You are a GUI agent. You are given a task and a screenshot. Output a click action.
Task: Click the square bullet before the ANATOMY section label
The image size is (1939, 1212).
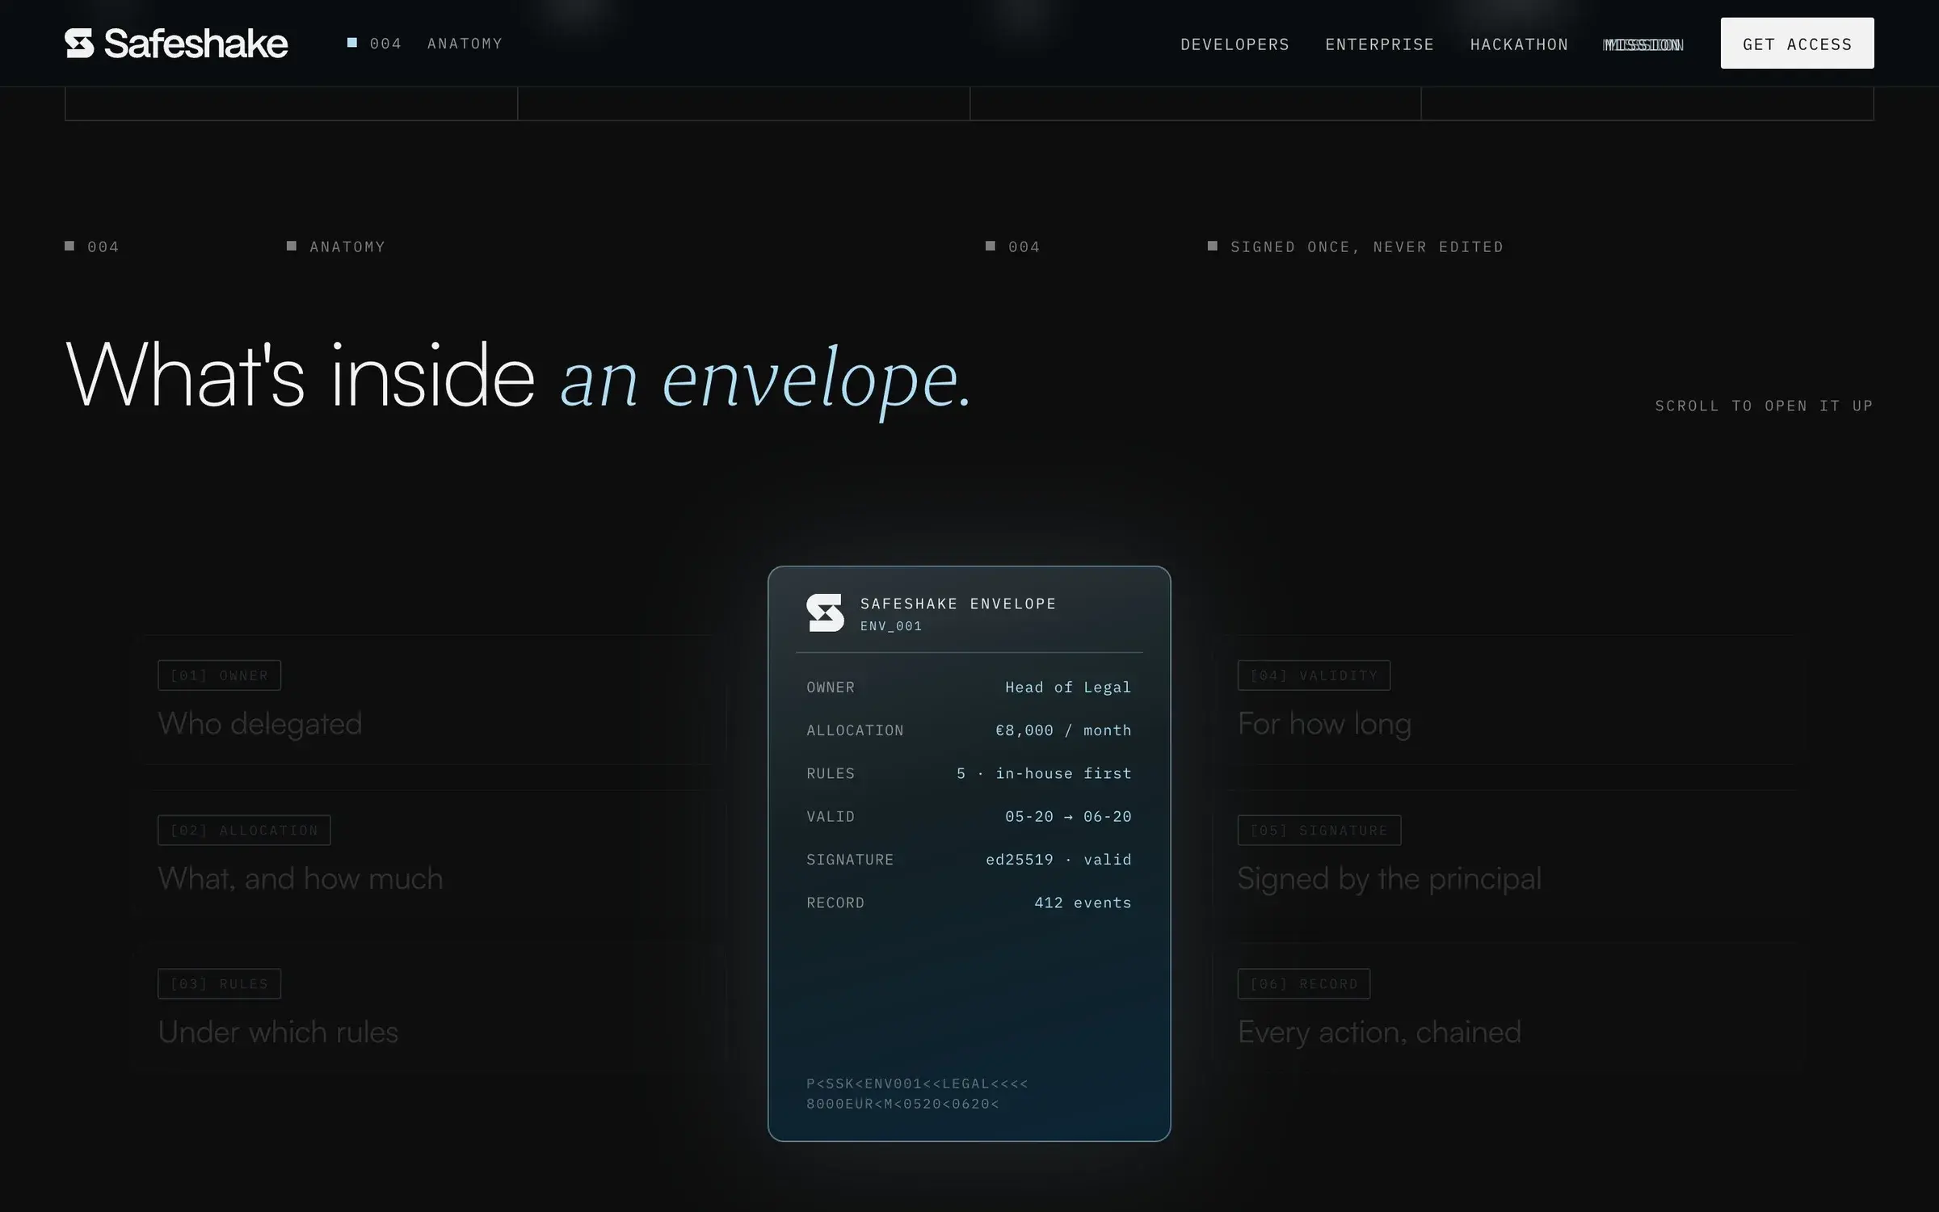click(292, 246)
